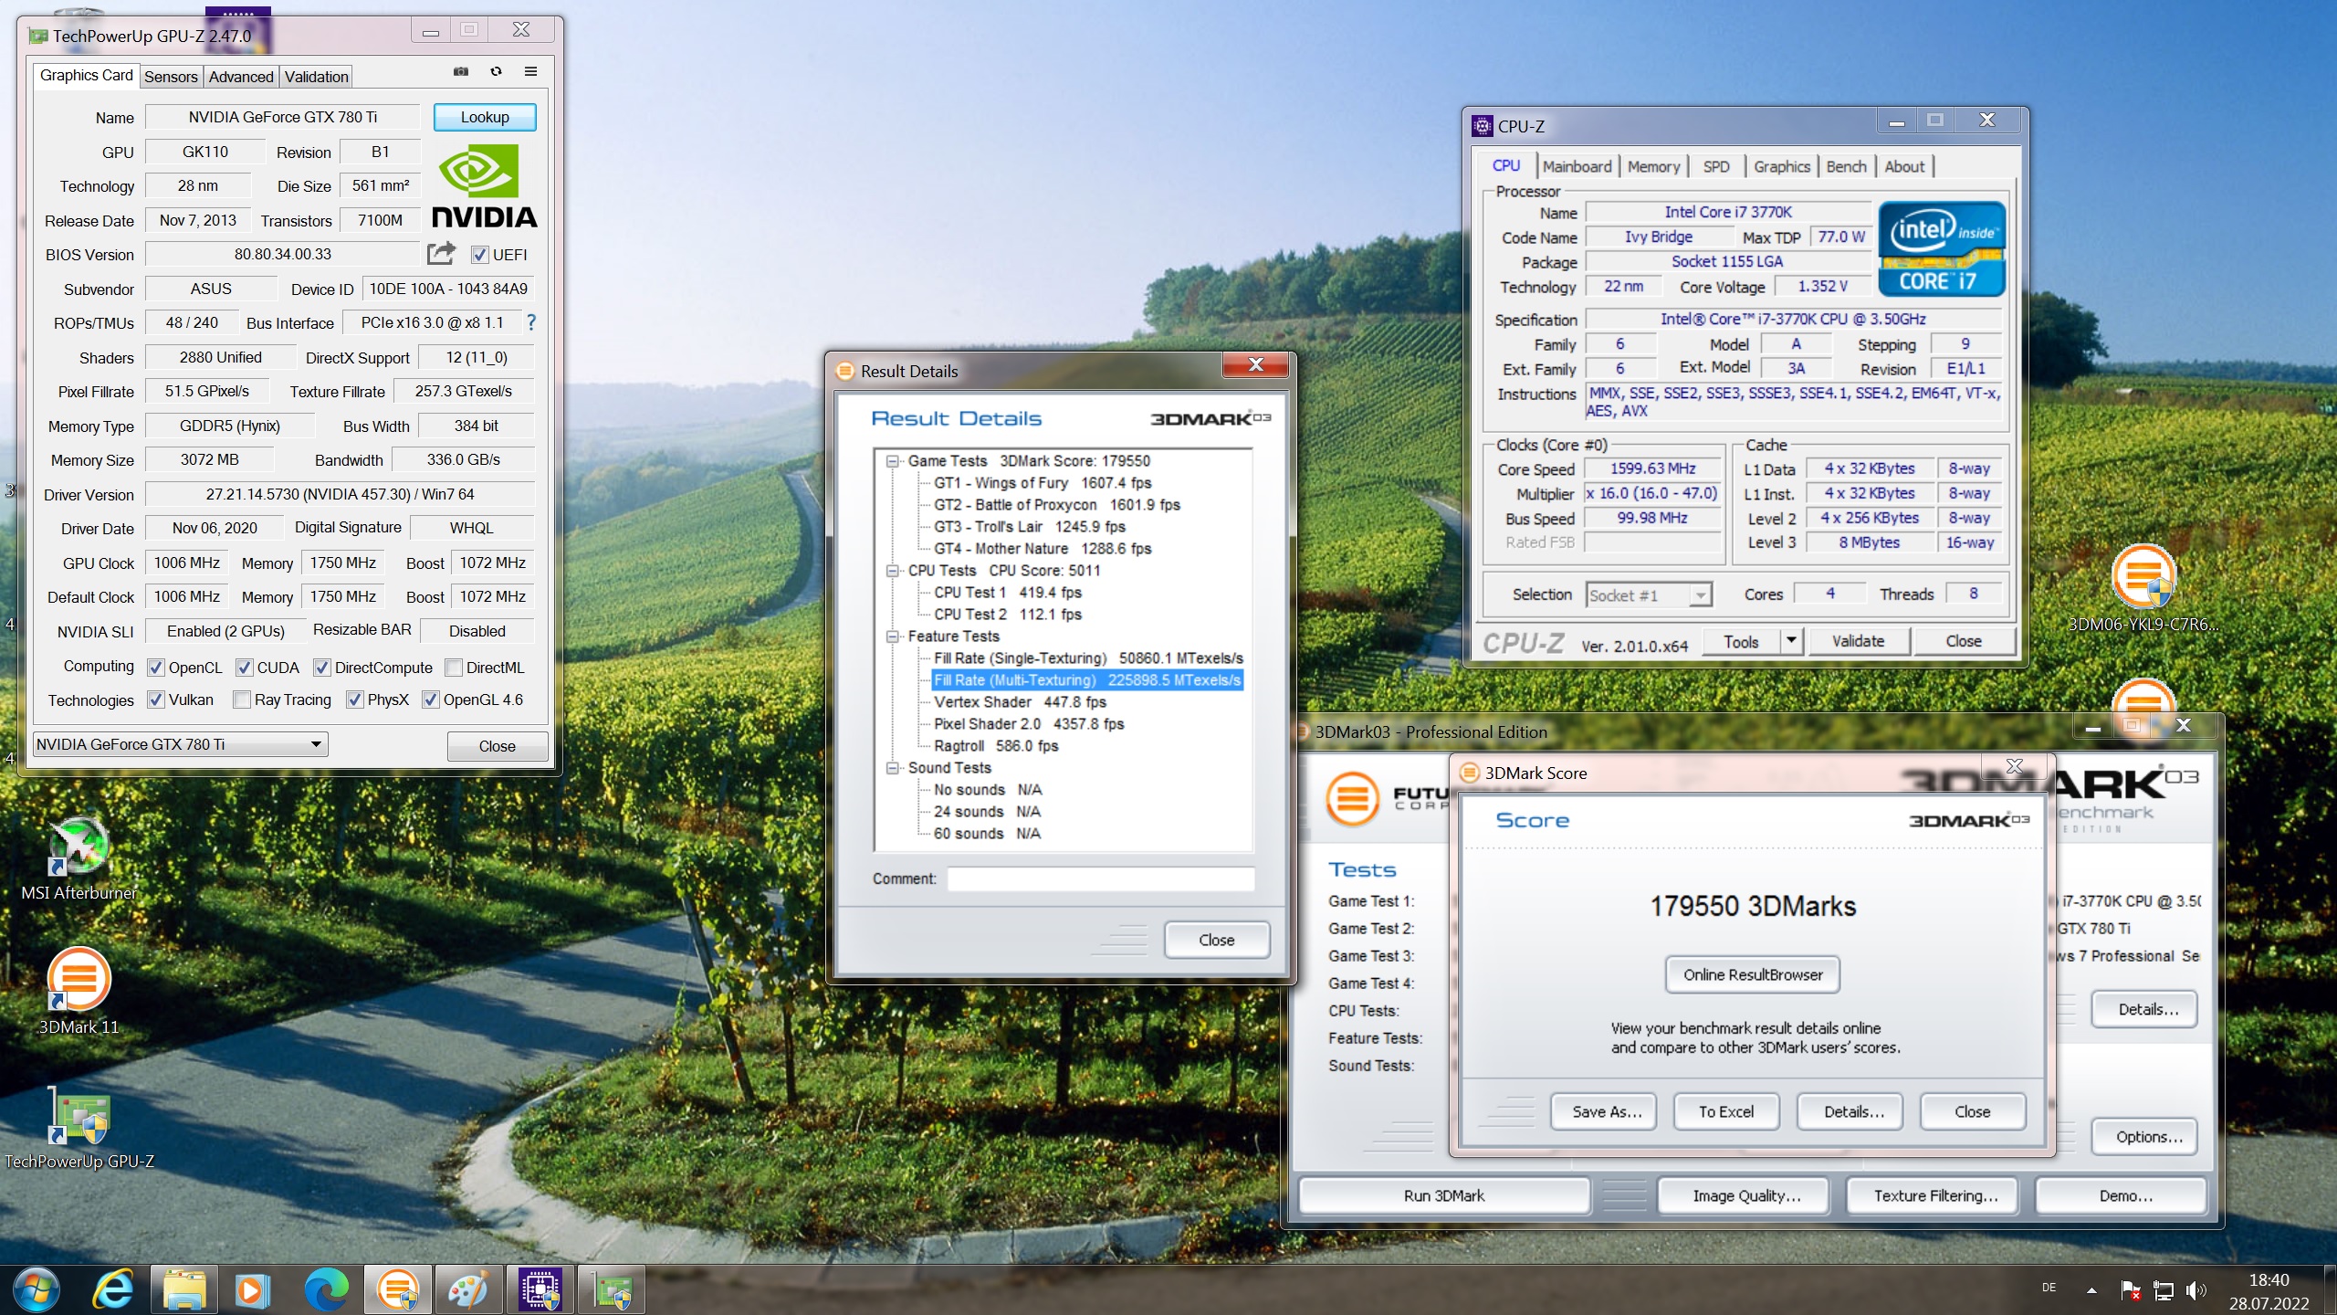Viewport: 2337px width, 1315px height.
Task: Click the Bus Interface question mark
Action: (531, 322)
